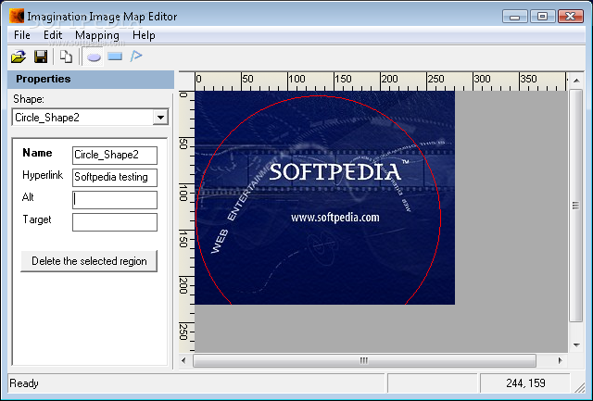Click the Imagination app title icon
This screenshot has height=401, width=593.
17,17
